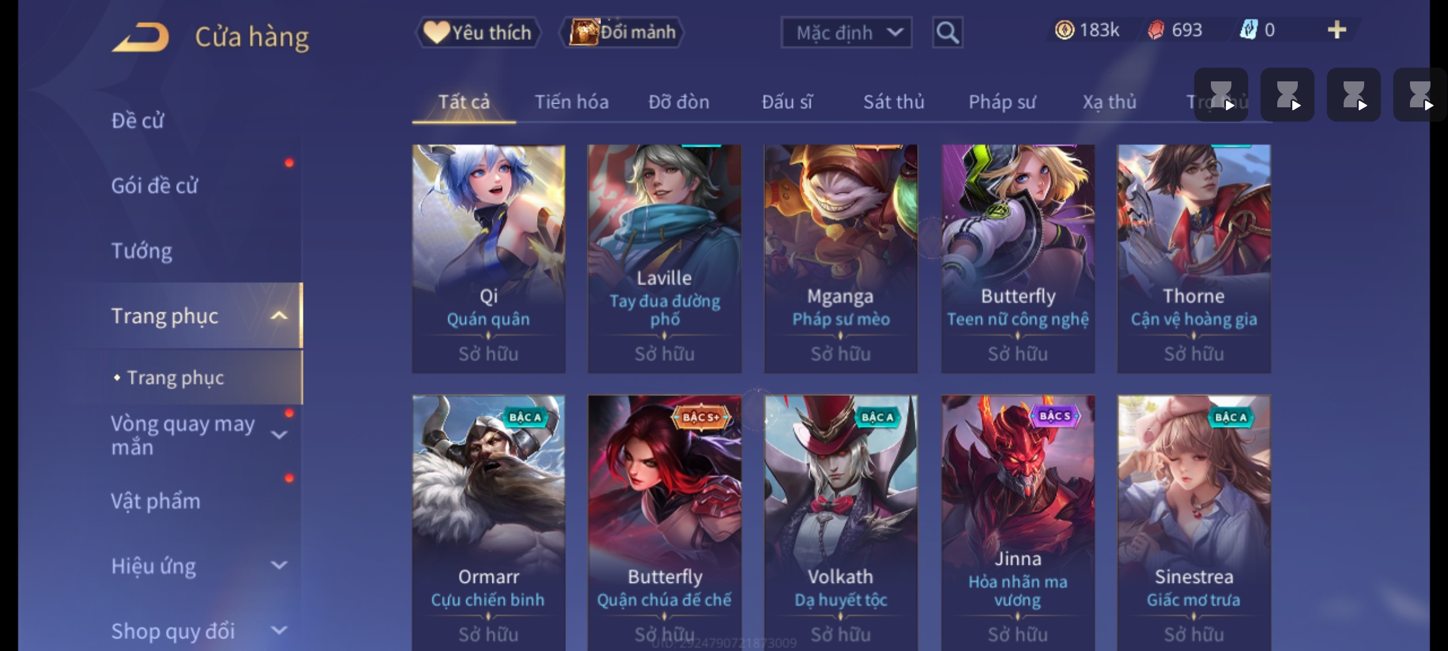1448x651 pixels.
Task: Click the plus icon to add currency
Action: pos(1337,30)
